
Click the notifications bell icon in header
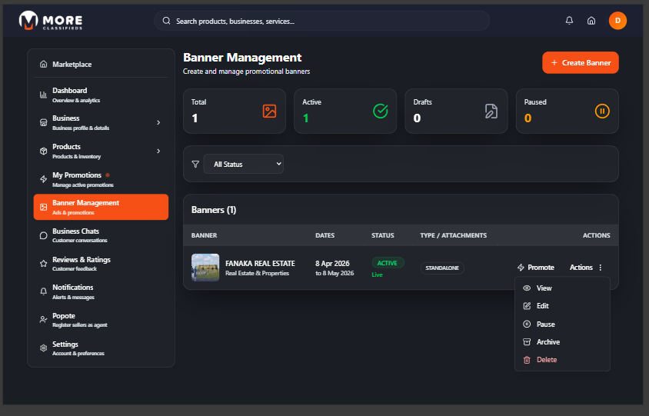point(569,21)
